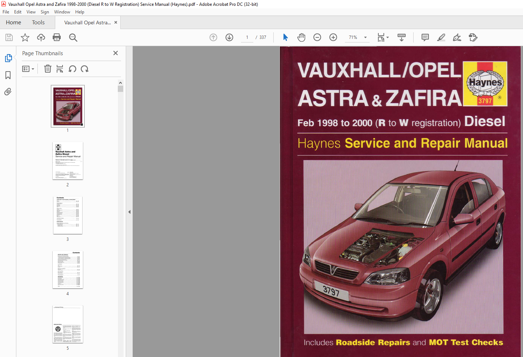523x357 pixels.
Task: Open the Help menu
Action: (80, 12)
